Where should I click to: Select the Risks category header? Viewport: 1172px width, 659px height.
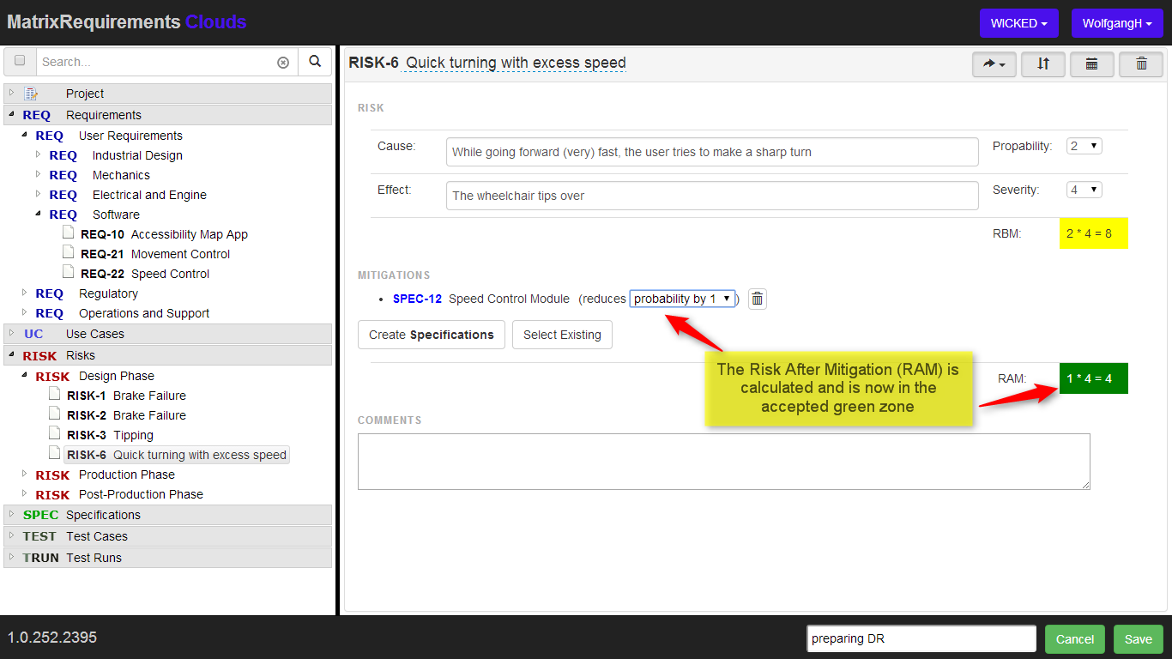click(x=168, y=355)
